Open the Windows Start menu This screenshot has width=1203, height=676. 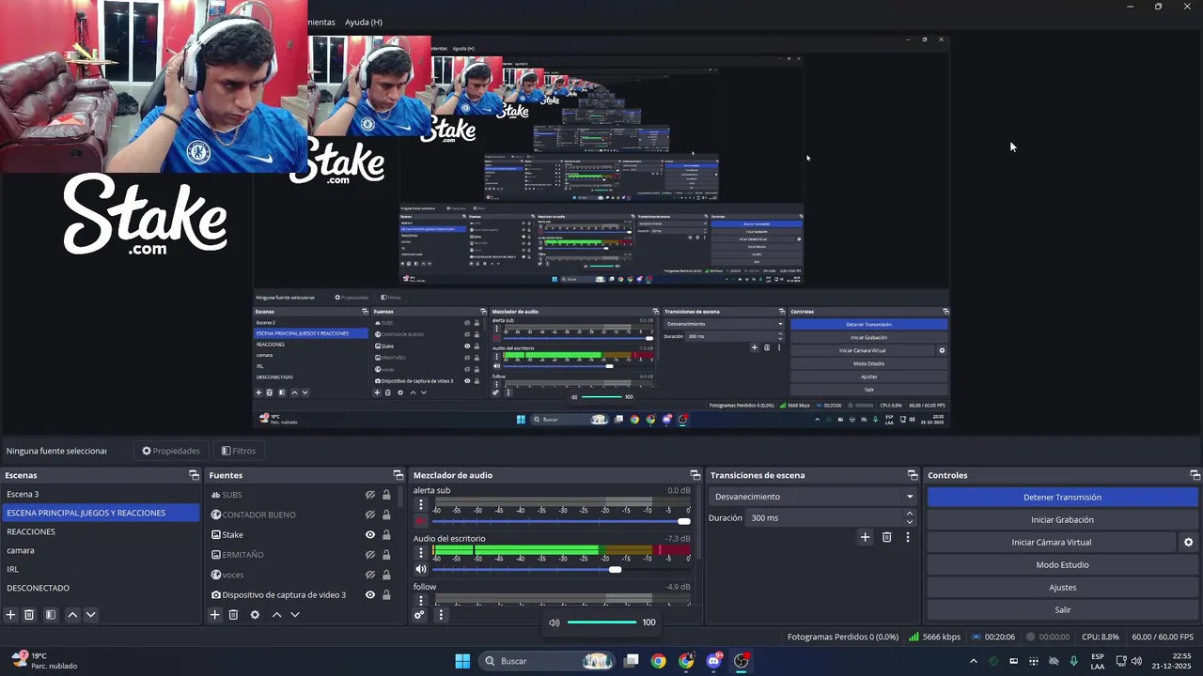click(462, 661)
